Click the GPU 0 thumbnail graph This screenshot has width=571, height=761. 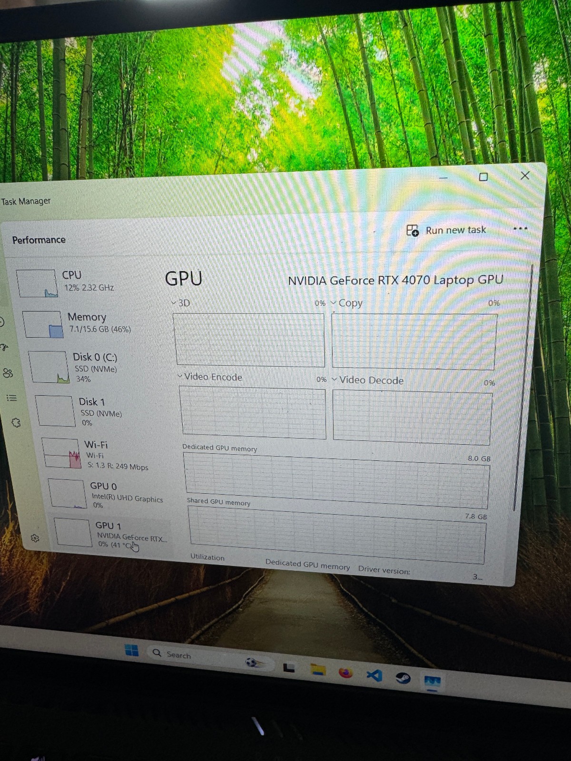point(67,494)
